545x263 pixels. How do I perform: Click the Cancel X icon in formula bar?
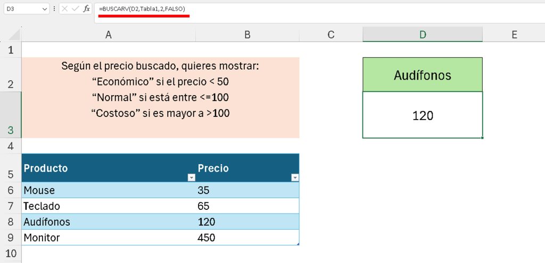pyautogui.click(x=64, y=9)
